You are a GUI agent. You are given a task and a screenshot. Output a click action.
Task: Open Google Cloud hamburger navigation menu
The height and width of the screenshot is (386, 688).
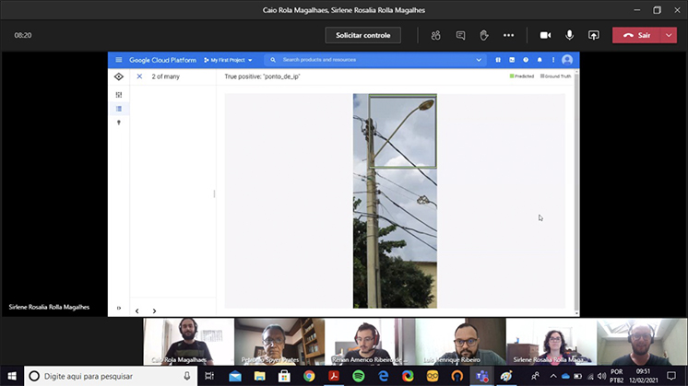(118, 60)
